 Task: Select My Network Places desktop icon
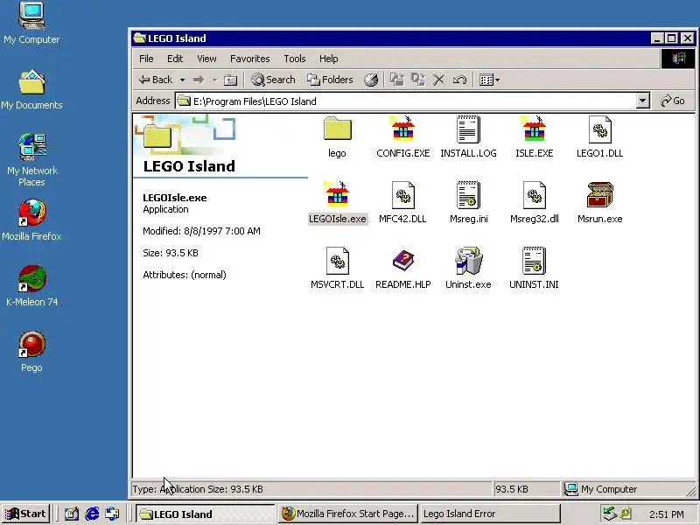[31, 160]
